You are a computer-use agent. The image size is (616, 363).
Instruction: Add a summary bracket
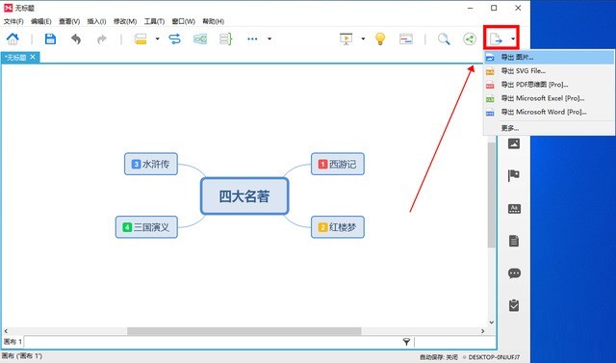pos(225,39)
